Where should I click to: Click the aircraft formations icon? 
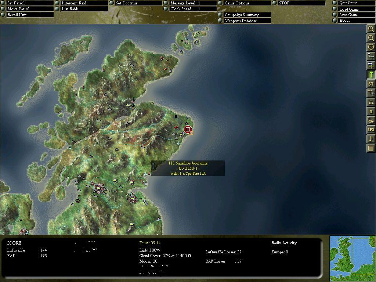tap(371, 93)
